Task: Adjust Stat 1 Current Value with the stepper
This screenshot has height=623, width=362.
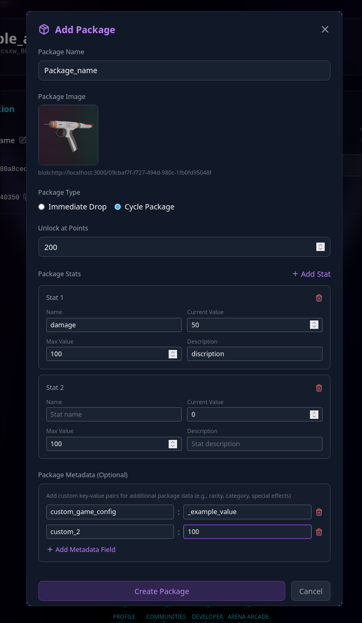Action: (x=314, y=325)
